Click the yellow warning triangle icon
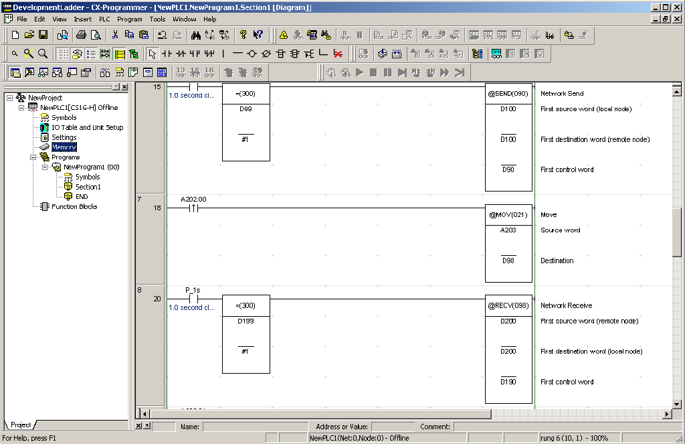The image size is (685, 444). (284, 35)
